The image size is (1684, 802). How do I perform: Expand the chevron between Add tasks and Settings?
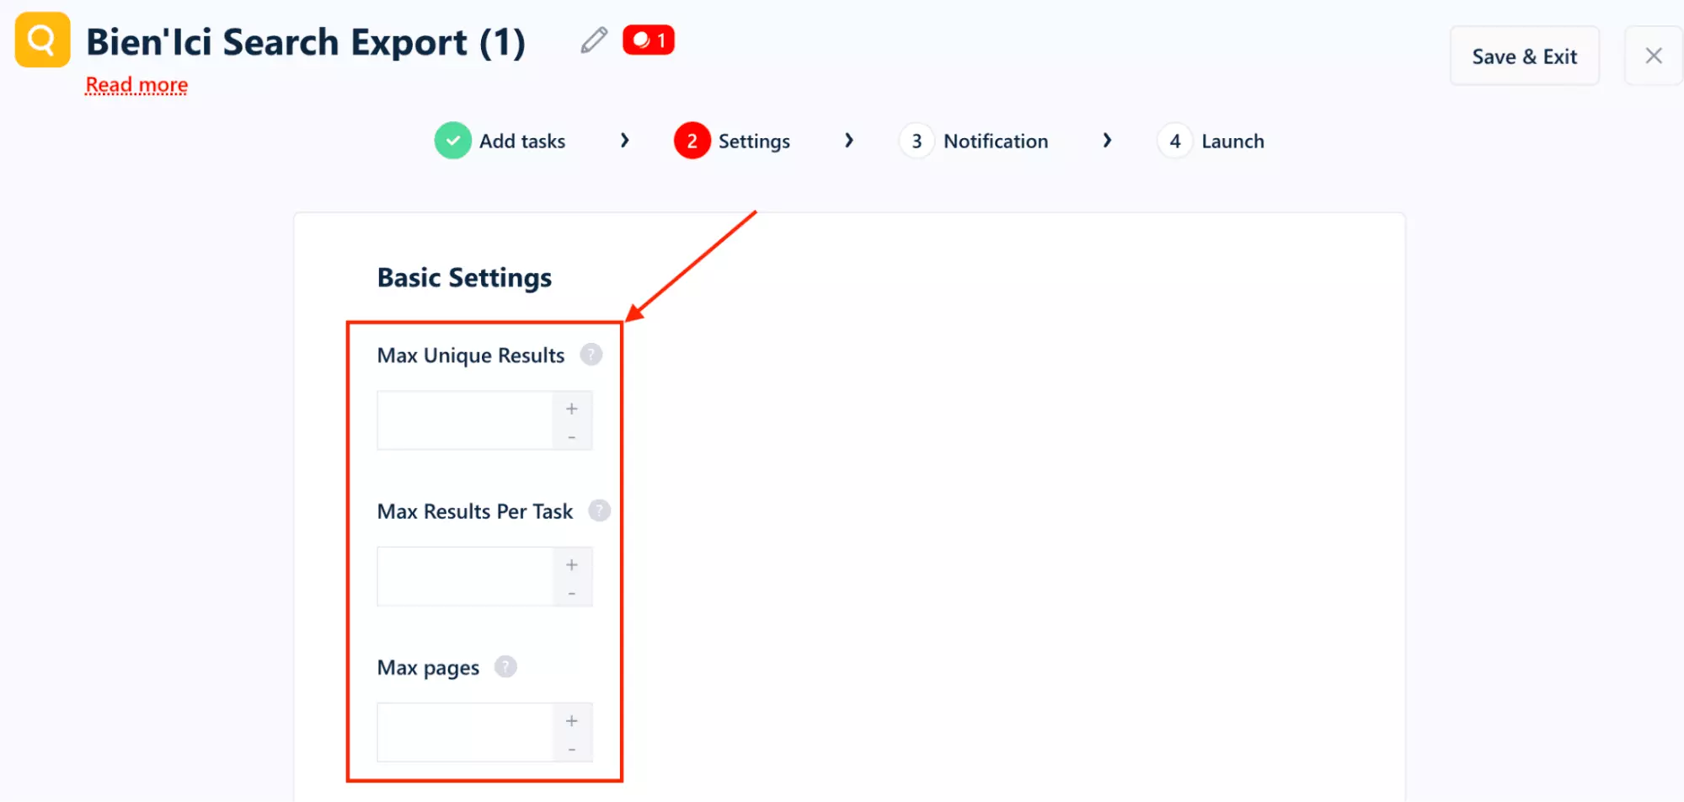click(624, 141)
